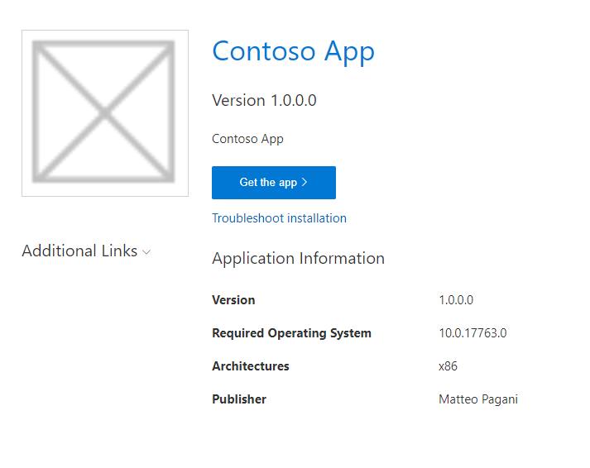Click the bold Version label
Viewport: 590px width, 468px height.
(233, 300)
